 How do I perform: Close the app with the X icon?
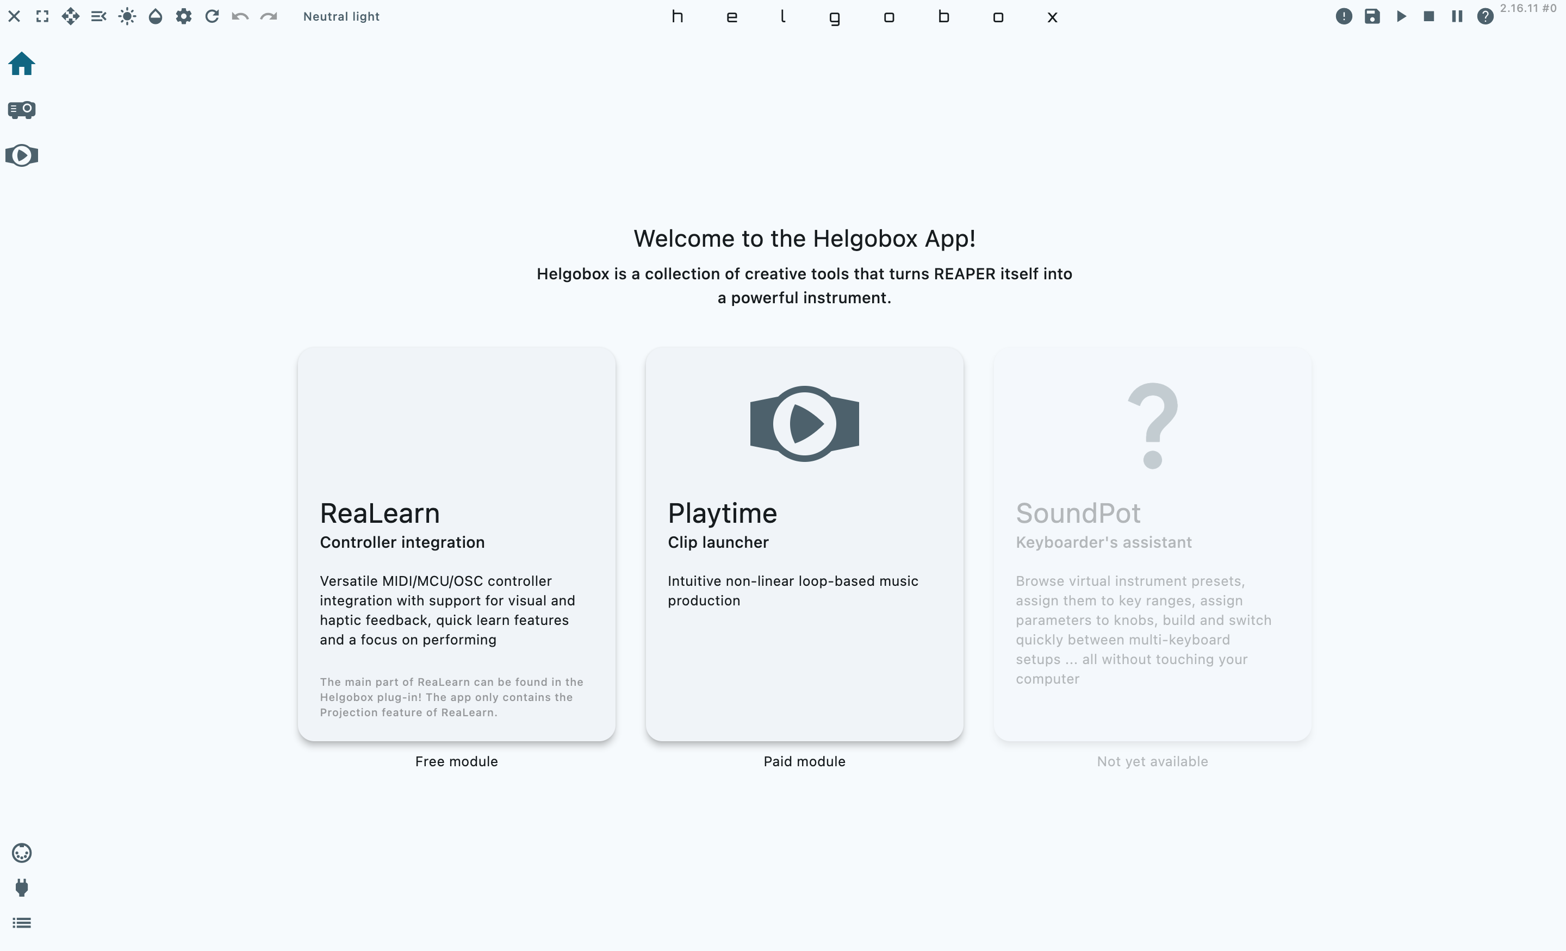[14, 16]
